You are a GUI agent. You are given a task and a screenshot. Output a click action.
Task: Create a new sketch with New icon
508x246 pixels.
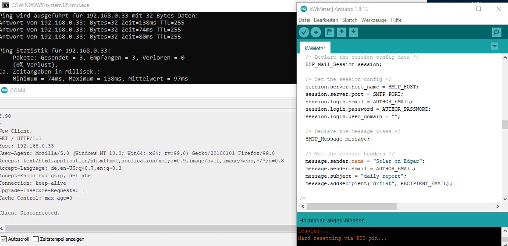pyautogui.click(x=330, y=32)
